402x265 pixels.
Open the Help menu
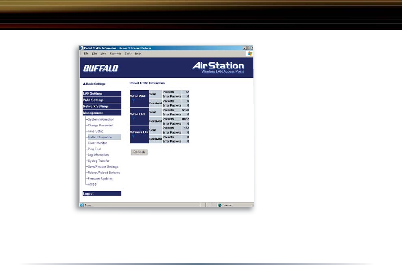138,54
